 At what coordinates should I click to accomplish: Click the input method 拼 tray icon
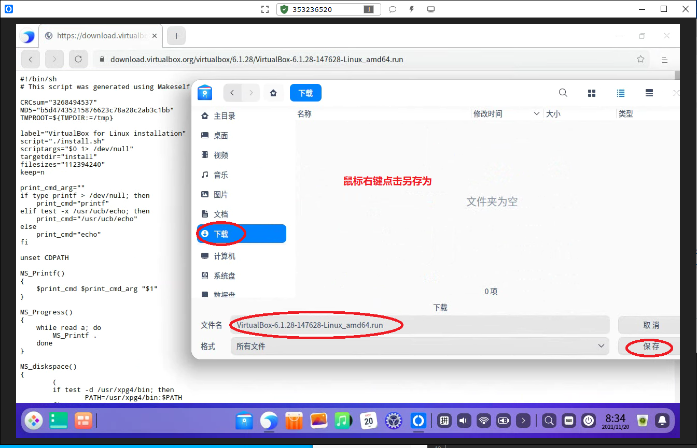[444, 421]
